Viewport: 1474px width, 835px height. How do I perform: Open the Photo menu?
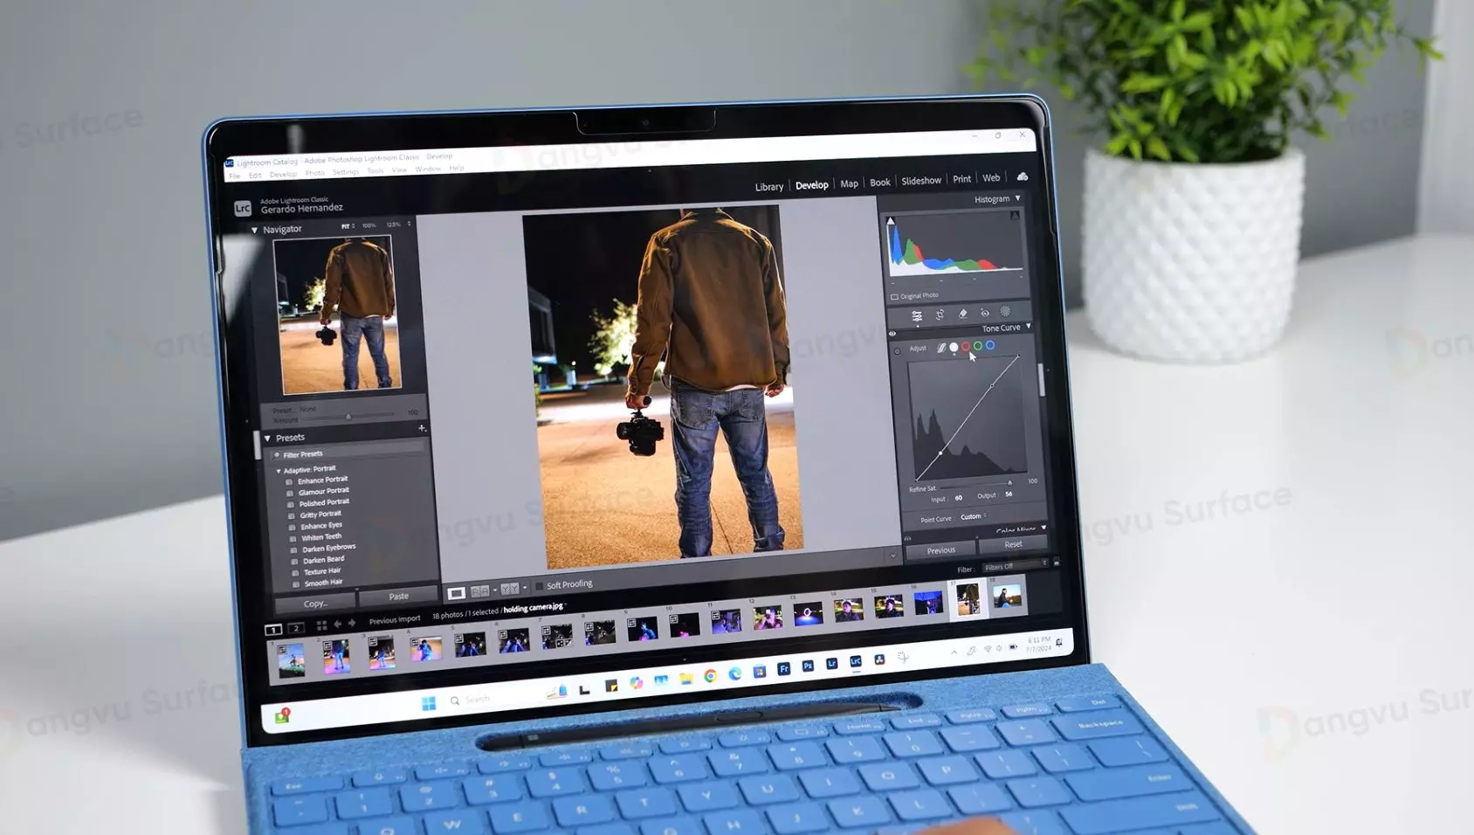314,173
